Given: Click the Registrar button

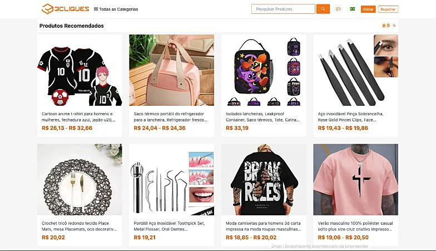Looking at the screenshot, I should [388, 9].
